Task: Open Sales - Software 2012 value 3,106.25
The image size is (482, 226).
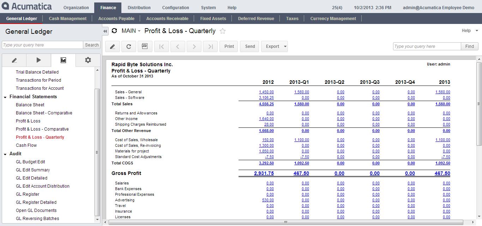Action: (266, 98)
